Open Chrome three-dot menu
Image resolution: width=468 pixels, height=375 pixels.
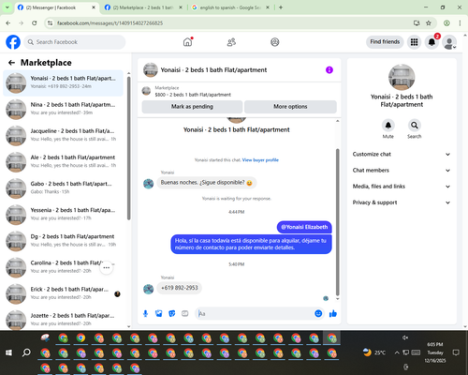(460, 22)
